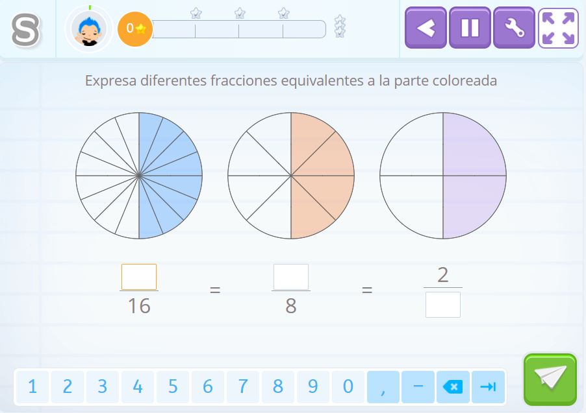Tap the minus sign key

click(418, 387)
